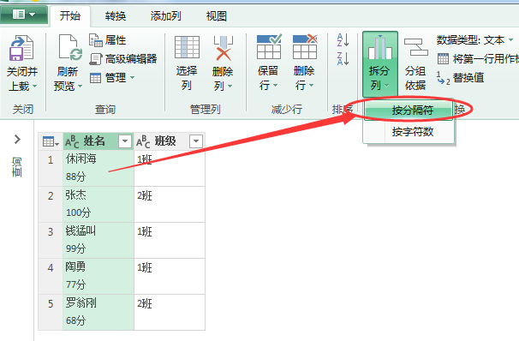
Task: Switch to the Transform (转换) tab
Action: [115, 16]
